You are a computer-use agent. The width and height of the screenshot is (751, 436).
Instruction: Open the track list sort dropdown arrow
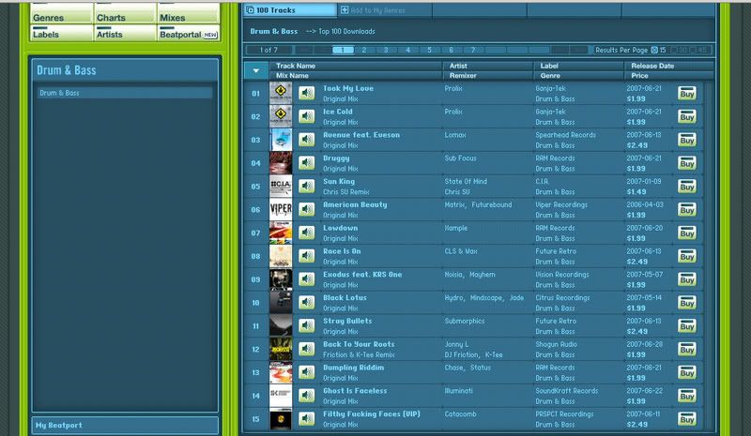point(255,70)
